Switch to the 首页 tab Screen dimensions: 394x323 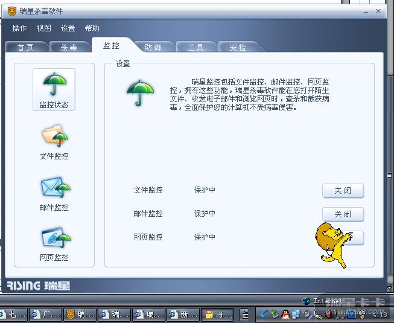pos(25,47)
